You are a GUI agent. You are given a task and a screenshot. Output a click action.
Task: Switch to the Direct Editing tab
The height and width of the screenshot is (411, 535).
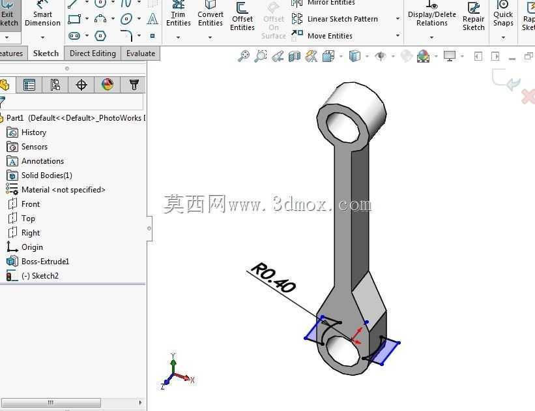point(93,53)
